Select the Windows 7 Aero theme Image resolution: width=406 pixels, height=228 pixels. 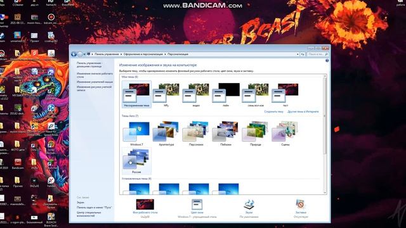(136, 134)
